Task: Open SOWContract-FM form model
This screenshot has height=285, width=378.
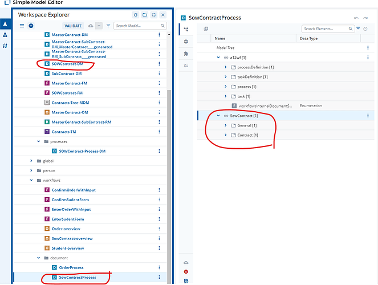Action: [67, 93]
